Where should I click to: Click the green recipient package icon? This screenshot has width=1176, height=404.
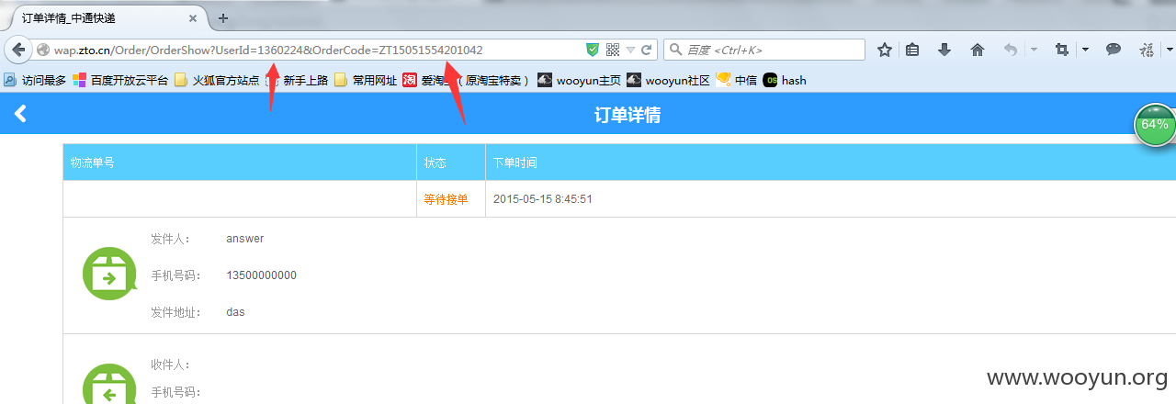coord(109,386)
